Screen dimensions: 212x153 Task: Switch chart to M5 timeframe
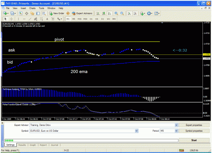point(74,19)
